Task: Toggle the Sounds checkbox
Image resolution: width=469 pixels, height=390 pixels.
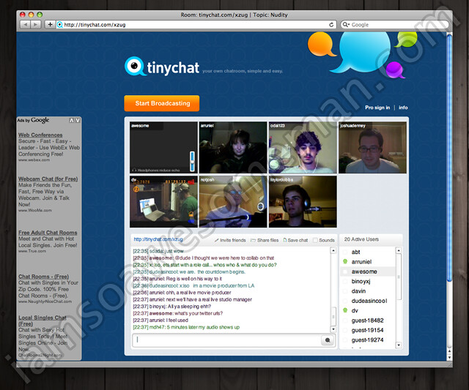Action: 315,240
